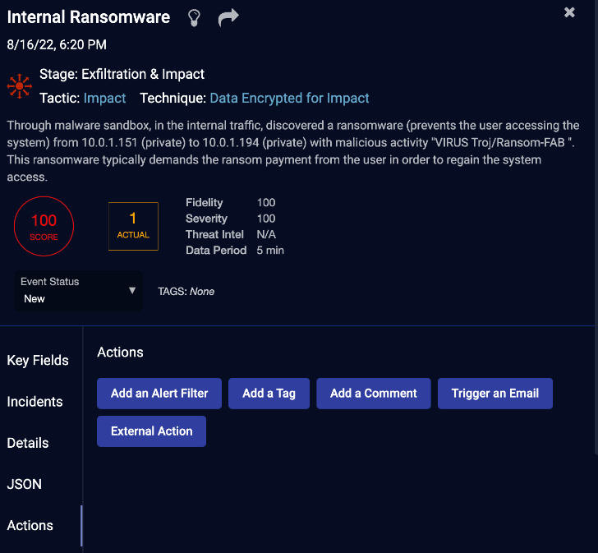The image size is (598, 553).
Task: Switch to the Incidents tab
Action: [x=34, y=402]
